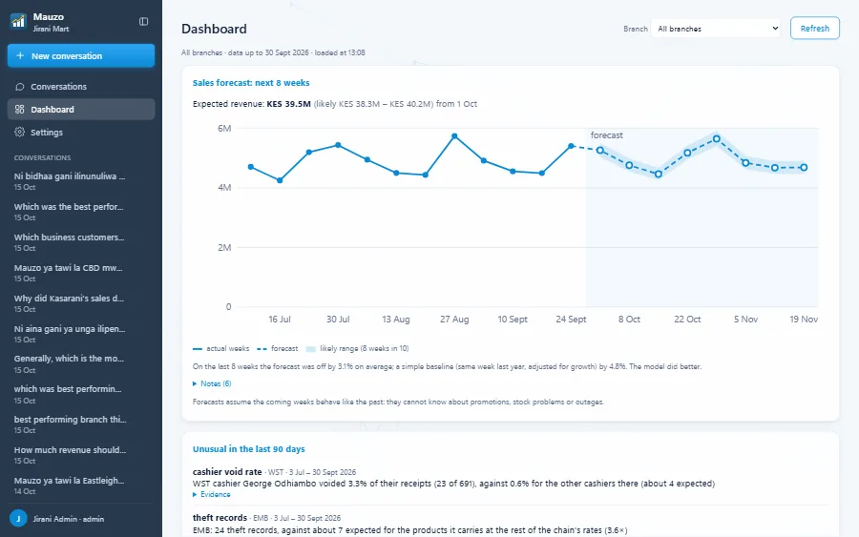Expand the Notes (6) disclosure
The image size is (859, 537).
212,383
